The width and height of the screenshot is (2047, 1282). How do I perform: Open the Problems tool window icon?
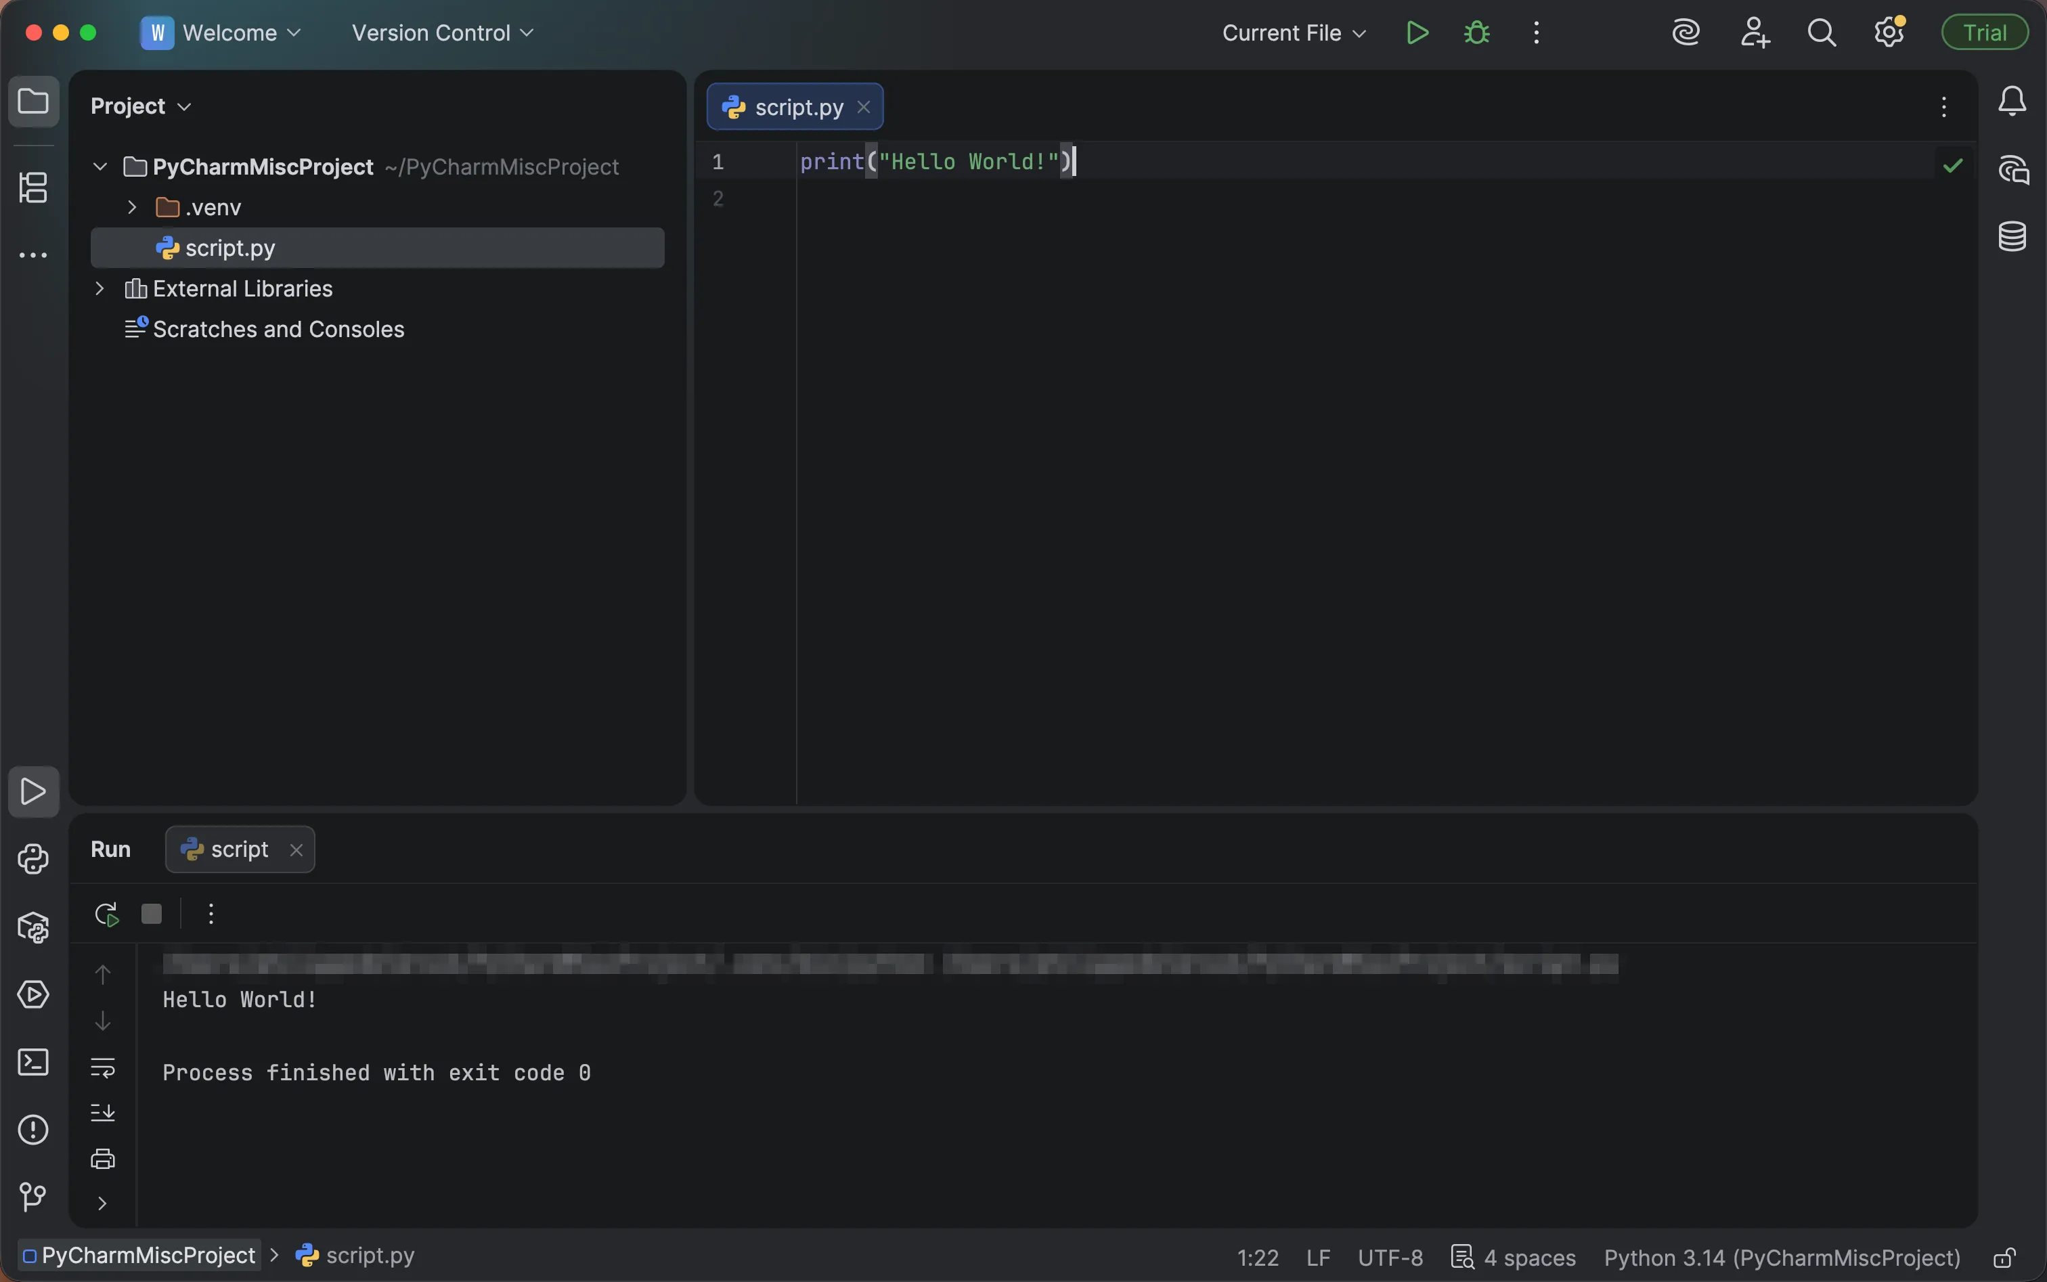tap(33, 1130)
